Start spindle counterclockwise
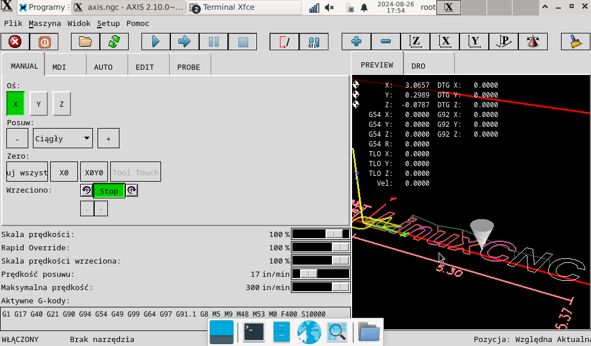The height and width of the screenshot is (346, 591). pyautogui.click(x=87, y=190)
